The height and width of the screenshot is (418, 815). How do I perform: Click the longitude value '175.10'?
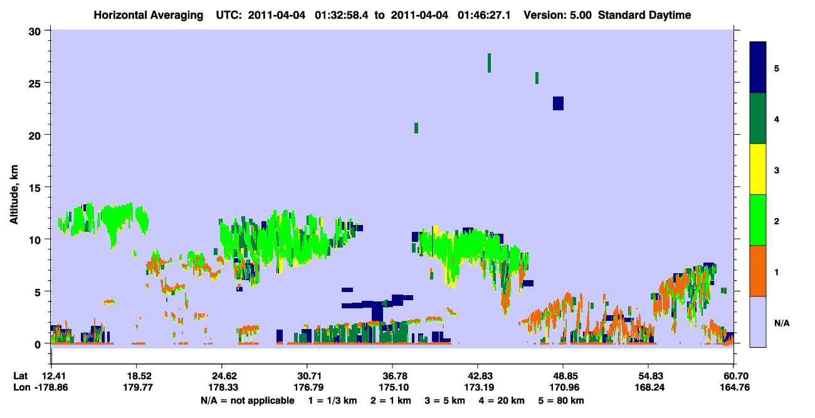coord(392,387)
